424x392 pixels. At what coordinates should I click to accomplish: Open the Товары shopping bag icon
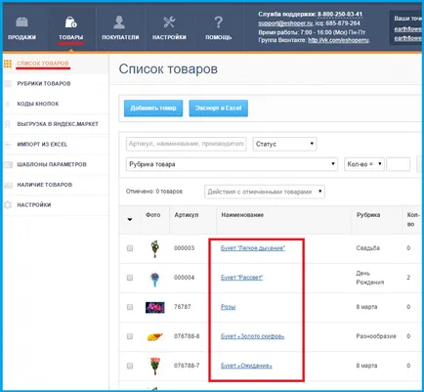pyautogui.click(x=70, y=22)
